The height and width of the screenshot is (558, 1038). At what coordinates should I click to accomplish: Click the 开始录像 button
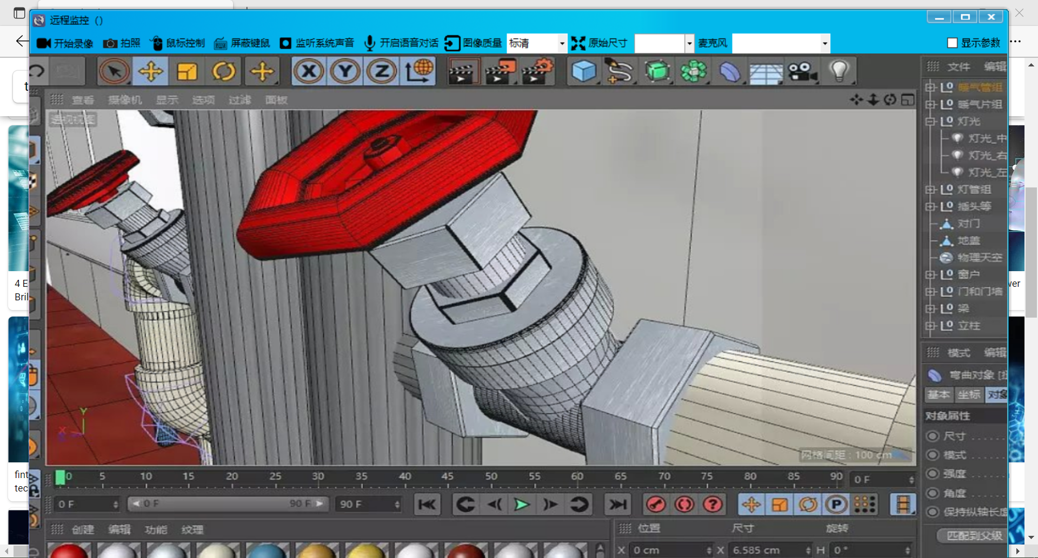pos(65,43)
